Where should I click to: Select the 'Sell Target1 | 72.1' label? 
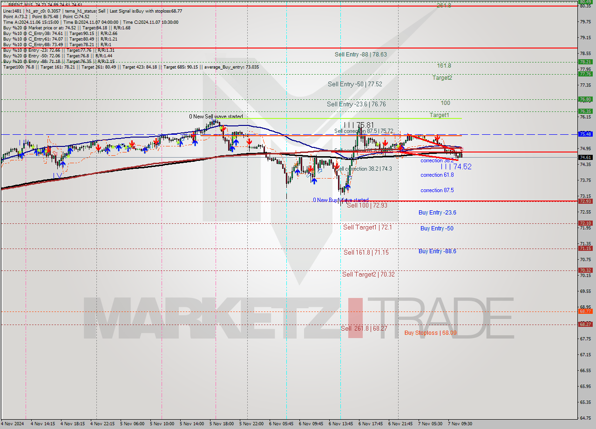pyautogui.click(x=367, y=228)
